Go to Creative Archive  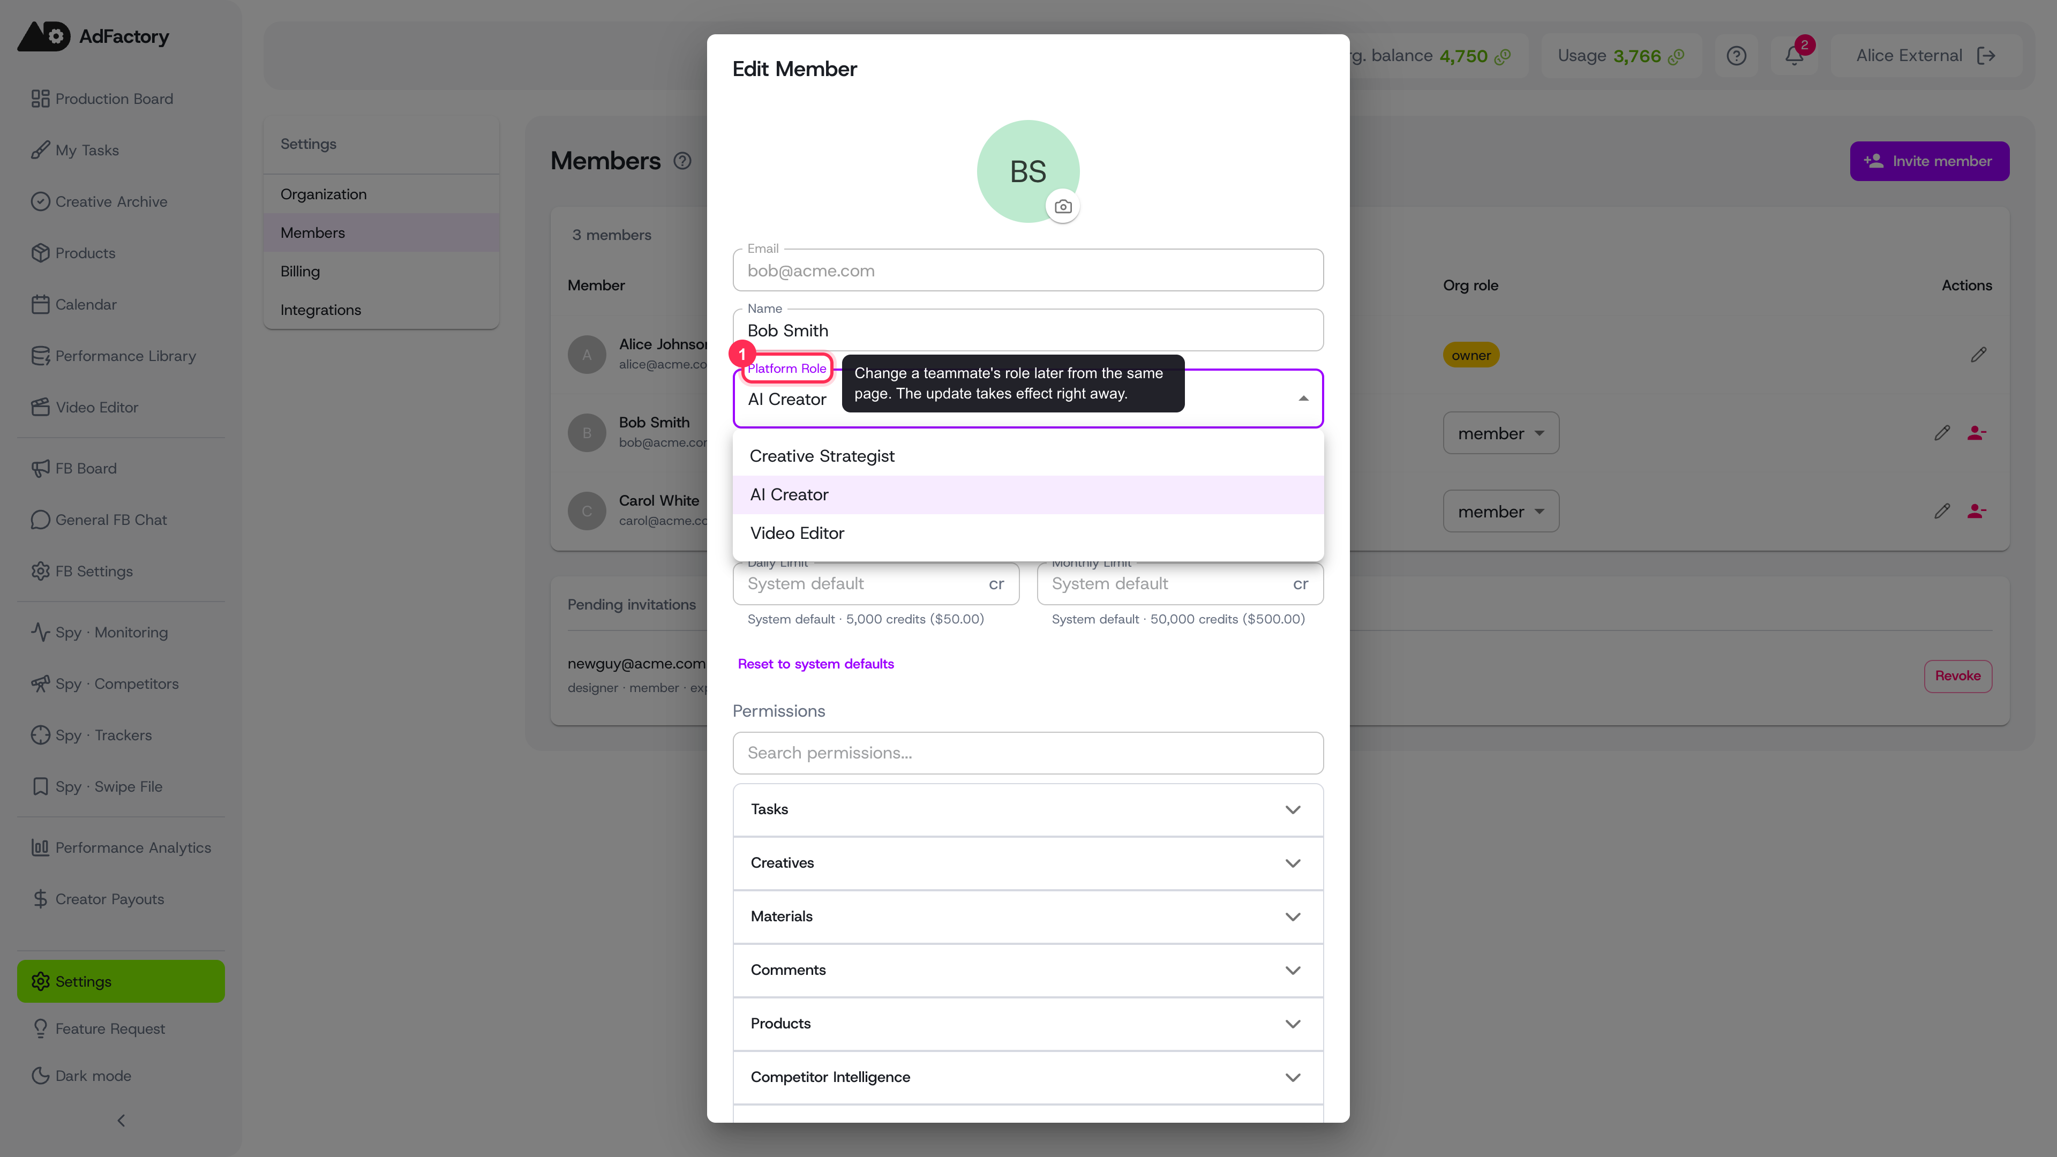(121, 201)
